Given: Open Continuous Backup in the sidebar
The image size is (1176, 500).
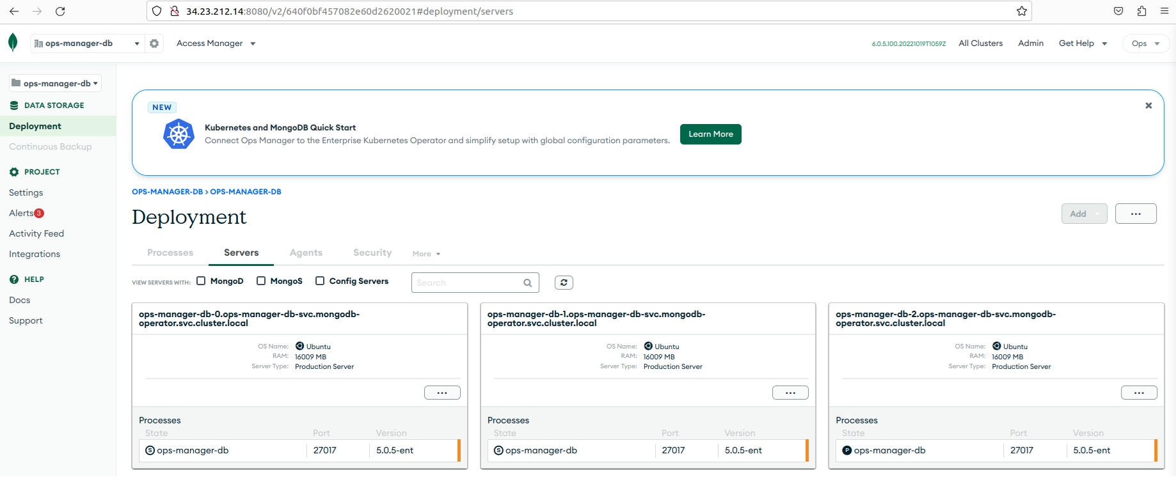Looking at the screenshot, I should pyautogui.click(x=51, y=146).
